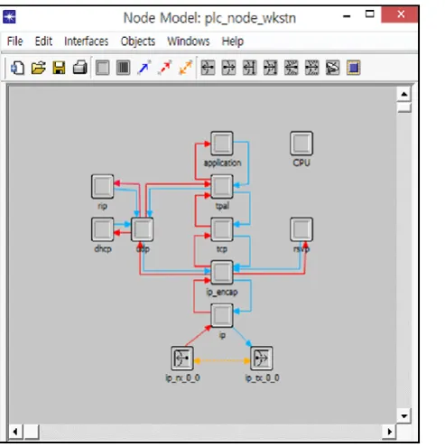Select the CPU processor module
445x447 pixels.
(x=301, y=144)
